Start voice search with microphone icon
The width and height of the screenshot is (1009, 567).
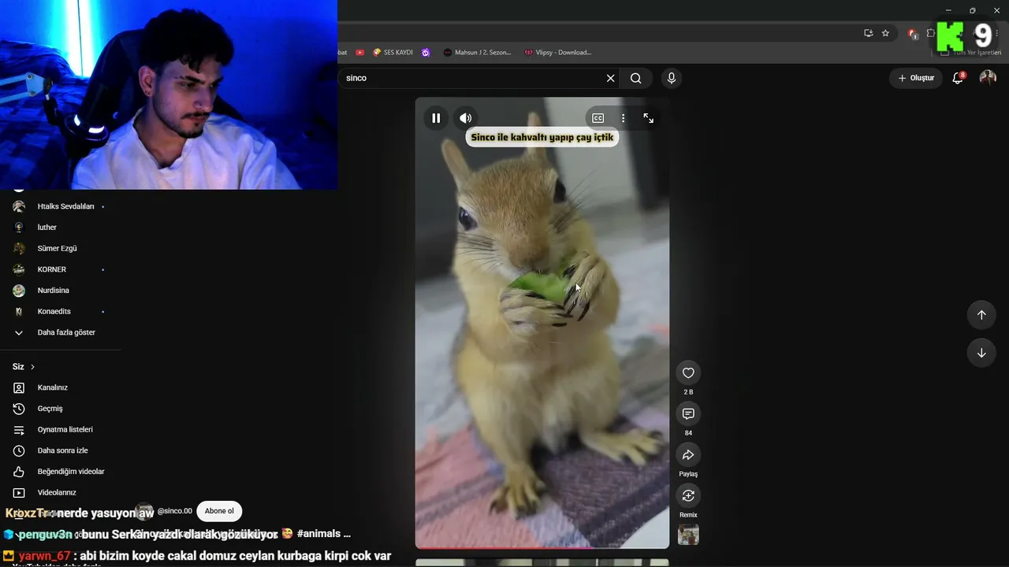tap(671, 78)
